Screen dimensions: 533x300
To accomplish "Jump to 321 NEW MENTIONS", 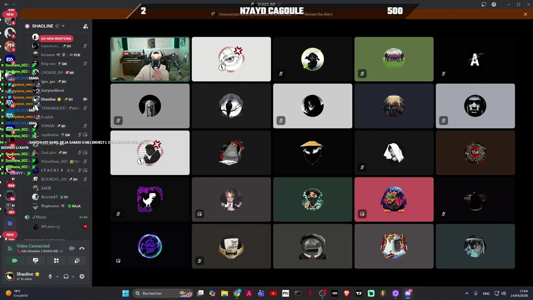I will (56, 38).
